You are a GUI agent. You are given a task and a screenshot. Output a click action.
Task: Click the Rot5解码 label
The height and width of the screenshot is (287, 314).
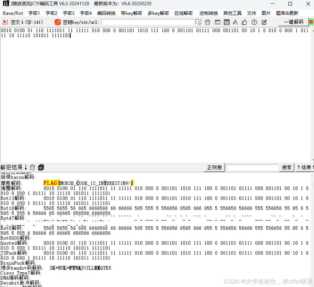[x=12, y=228]
